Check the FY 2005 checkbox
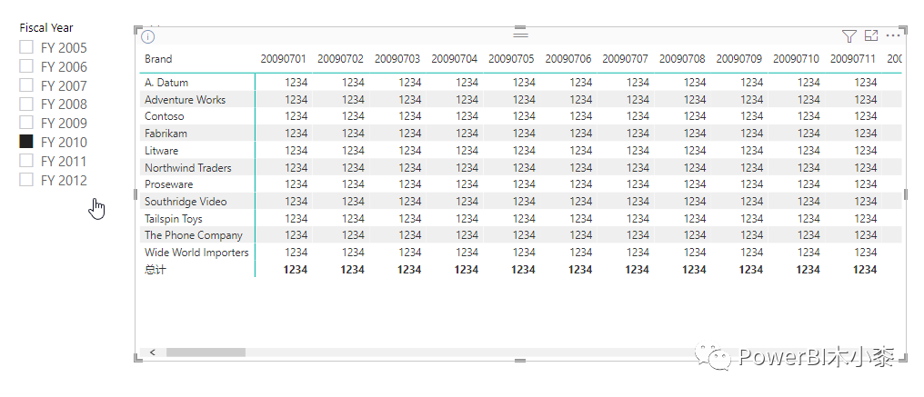Image resolution: width=924 pixels, height=397 pixels. [x=26, y=47]
